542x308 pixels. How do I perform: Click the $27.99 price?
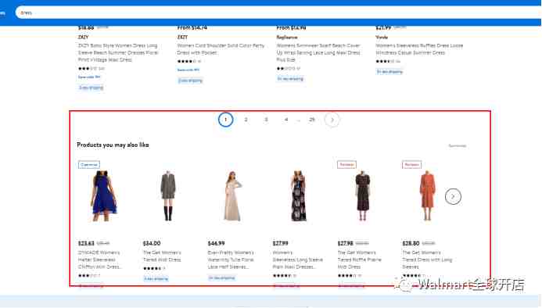pos(280,243)
